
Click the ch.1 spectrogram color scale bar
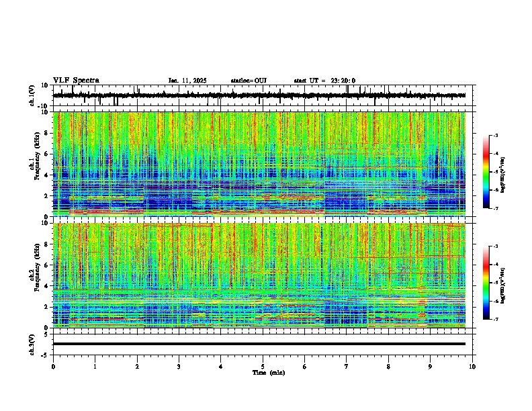pos(486,172)
